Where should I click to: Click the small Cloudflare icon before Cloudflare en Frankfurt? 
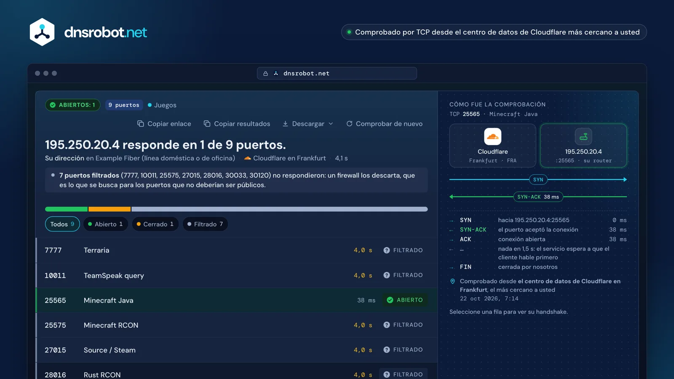point(248,158)
